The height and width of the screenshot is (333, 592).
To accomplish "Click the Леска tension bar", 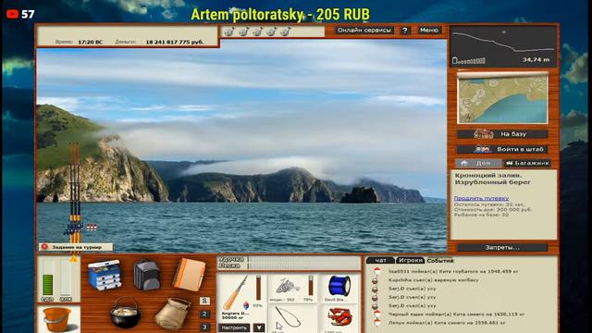I will point(303,265).
